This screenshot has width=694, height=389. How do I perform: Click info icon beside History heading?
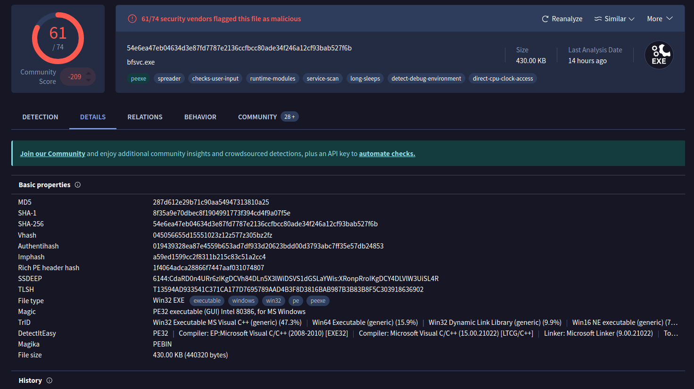pos(50,381)
